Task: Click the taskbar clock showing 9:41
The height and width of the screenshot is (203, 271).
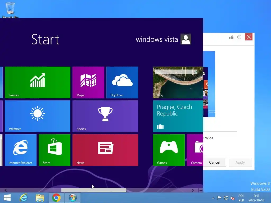Action: point(256,198)
